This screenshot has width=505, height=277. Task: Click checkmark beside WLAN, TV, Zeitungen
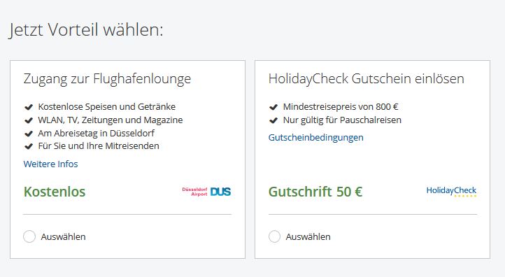point(29,120)
